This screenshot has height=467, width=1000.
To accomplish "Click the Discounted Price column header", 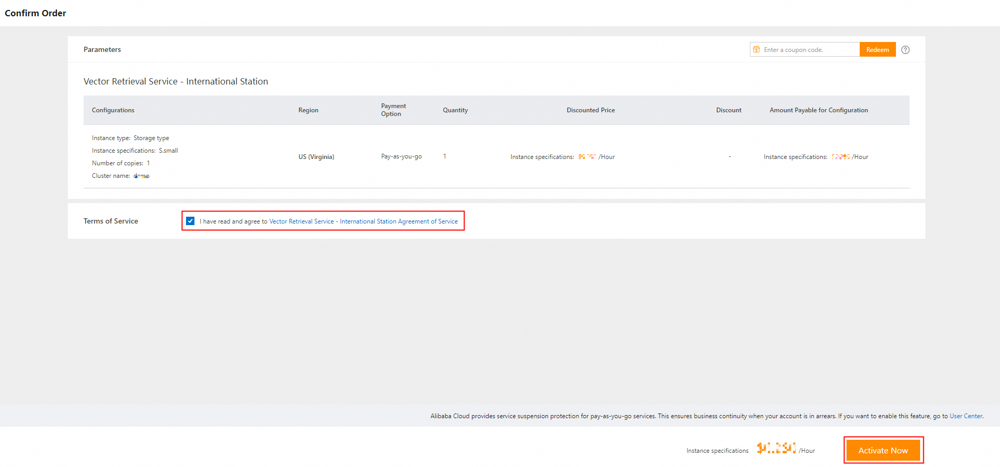I will coord(591,110).
